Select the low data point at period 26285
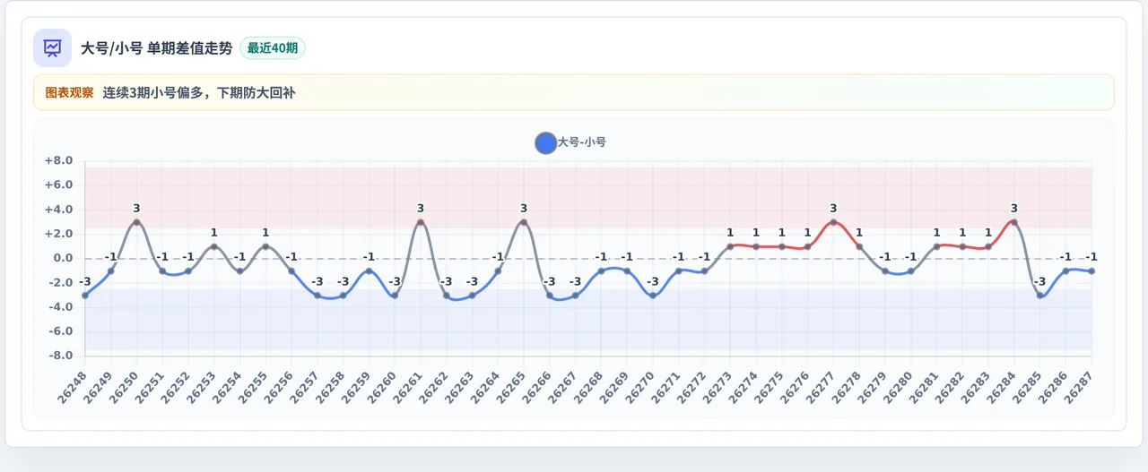Screen dimensions: 1148x472 1039,296
